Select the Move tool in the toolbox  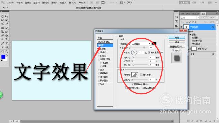click(7, 17)
